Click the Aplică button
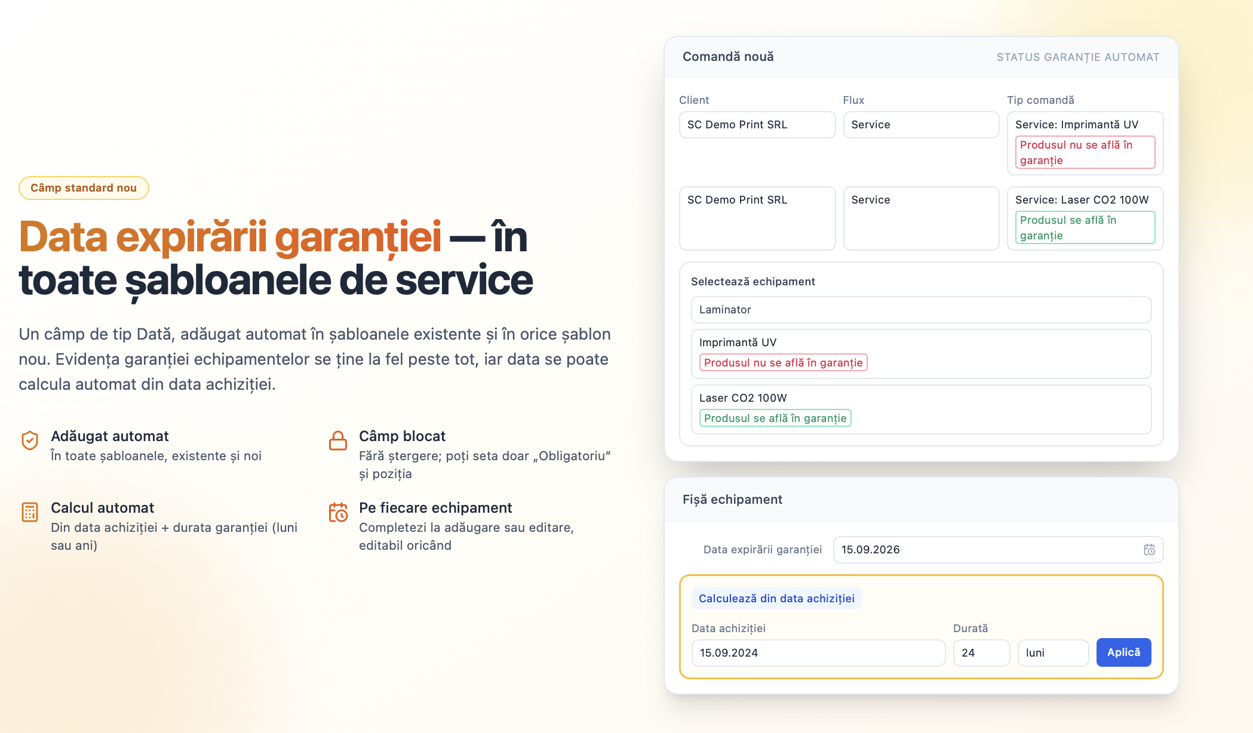 tap(1123, 652)
